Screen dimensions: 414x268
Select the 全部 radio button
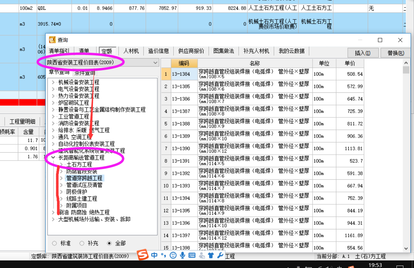click(109, 243)
